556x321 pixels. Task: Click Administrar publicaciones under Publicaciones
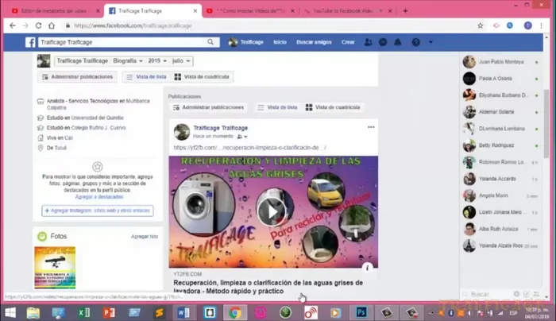click(208, 107)
